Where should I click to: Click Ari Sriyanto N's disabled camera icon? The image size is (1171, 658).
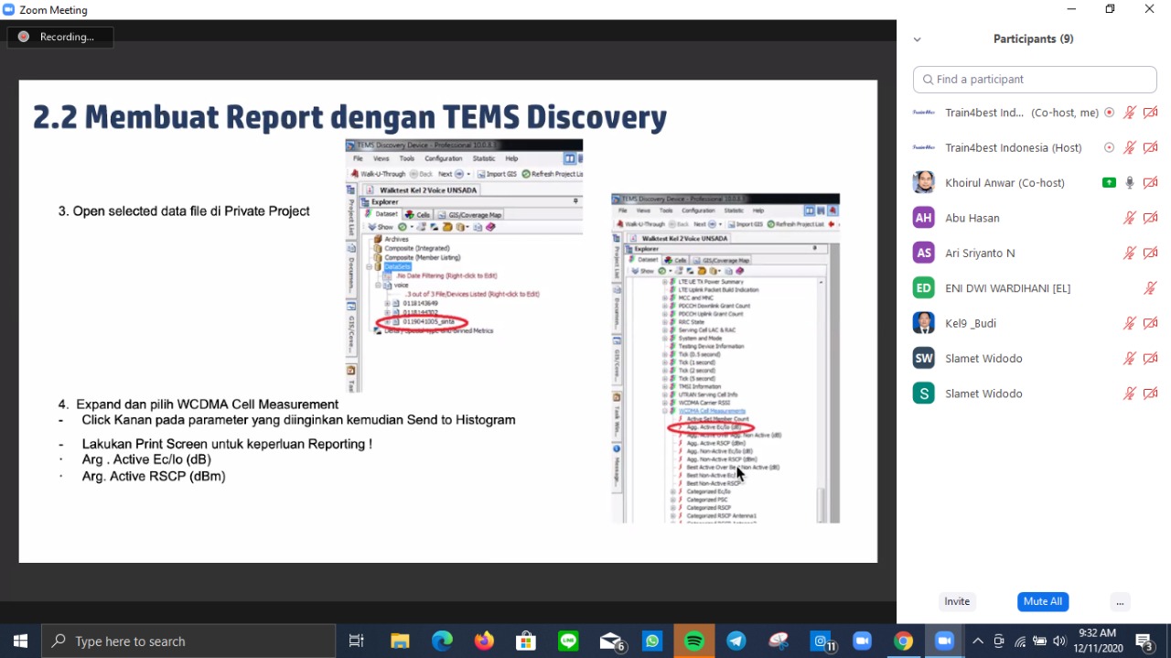[1151, 253]
